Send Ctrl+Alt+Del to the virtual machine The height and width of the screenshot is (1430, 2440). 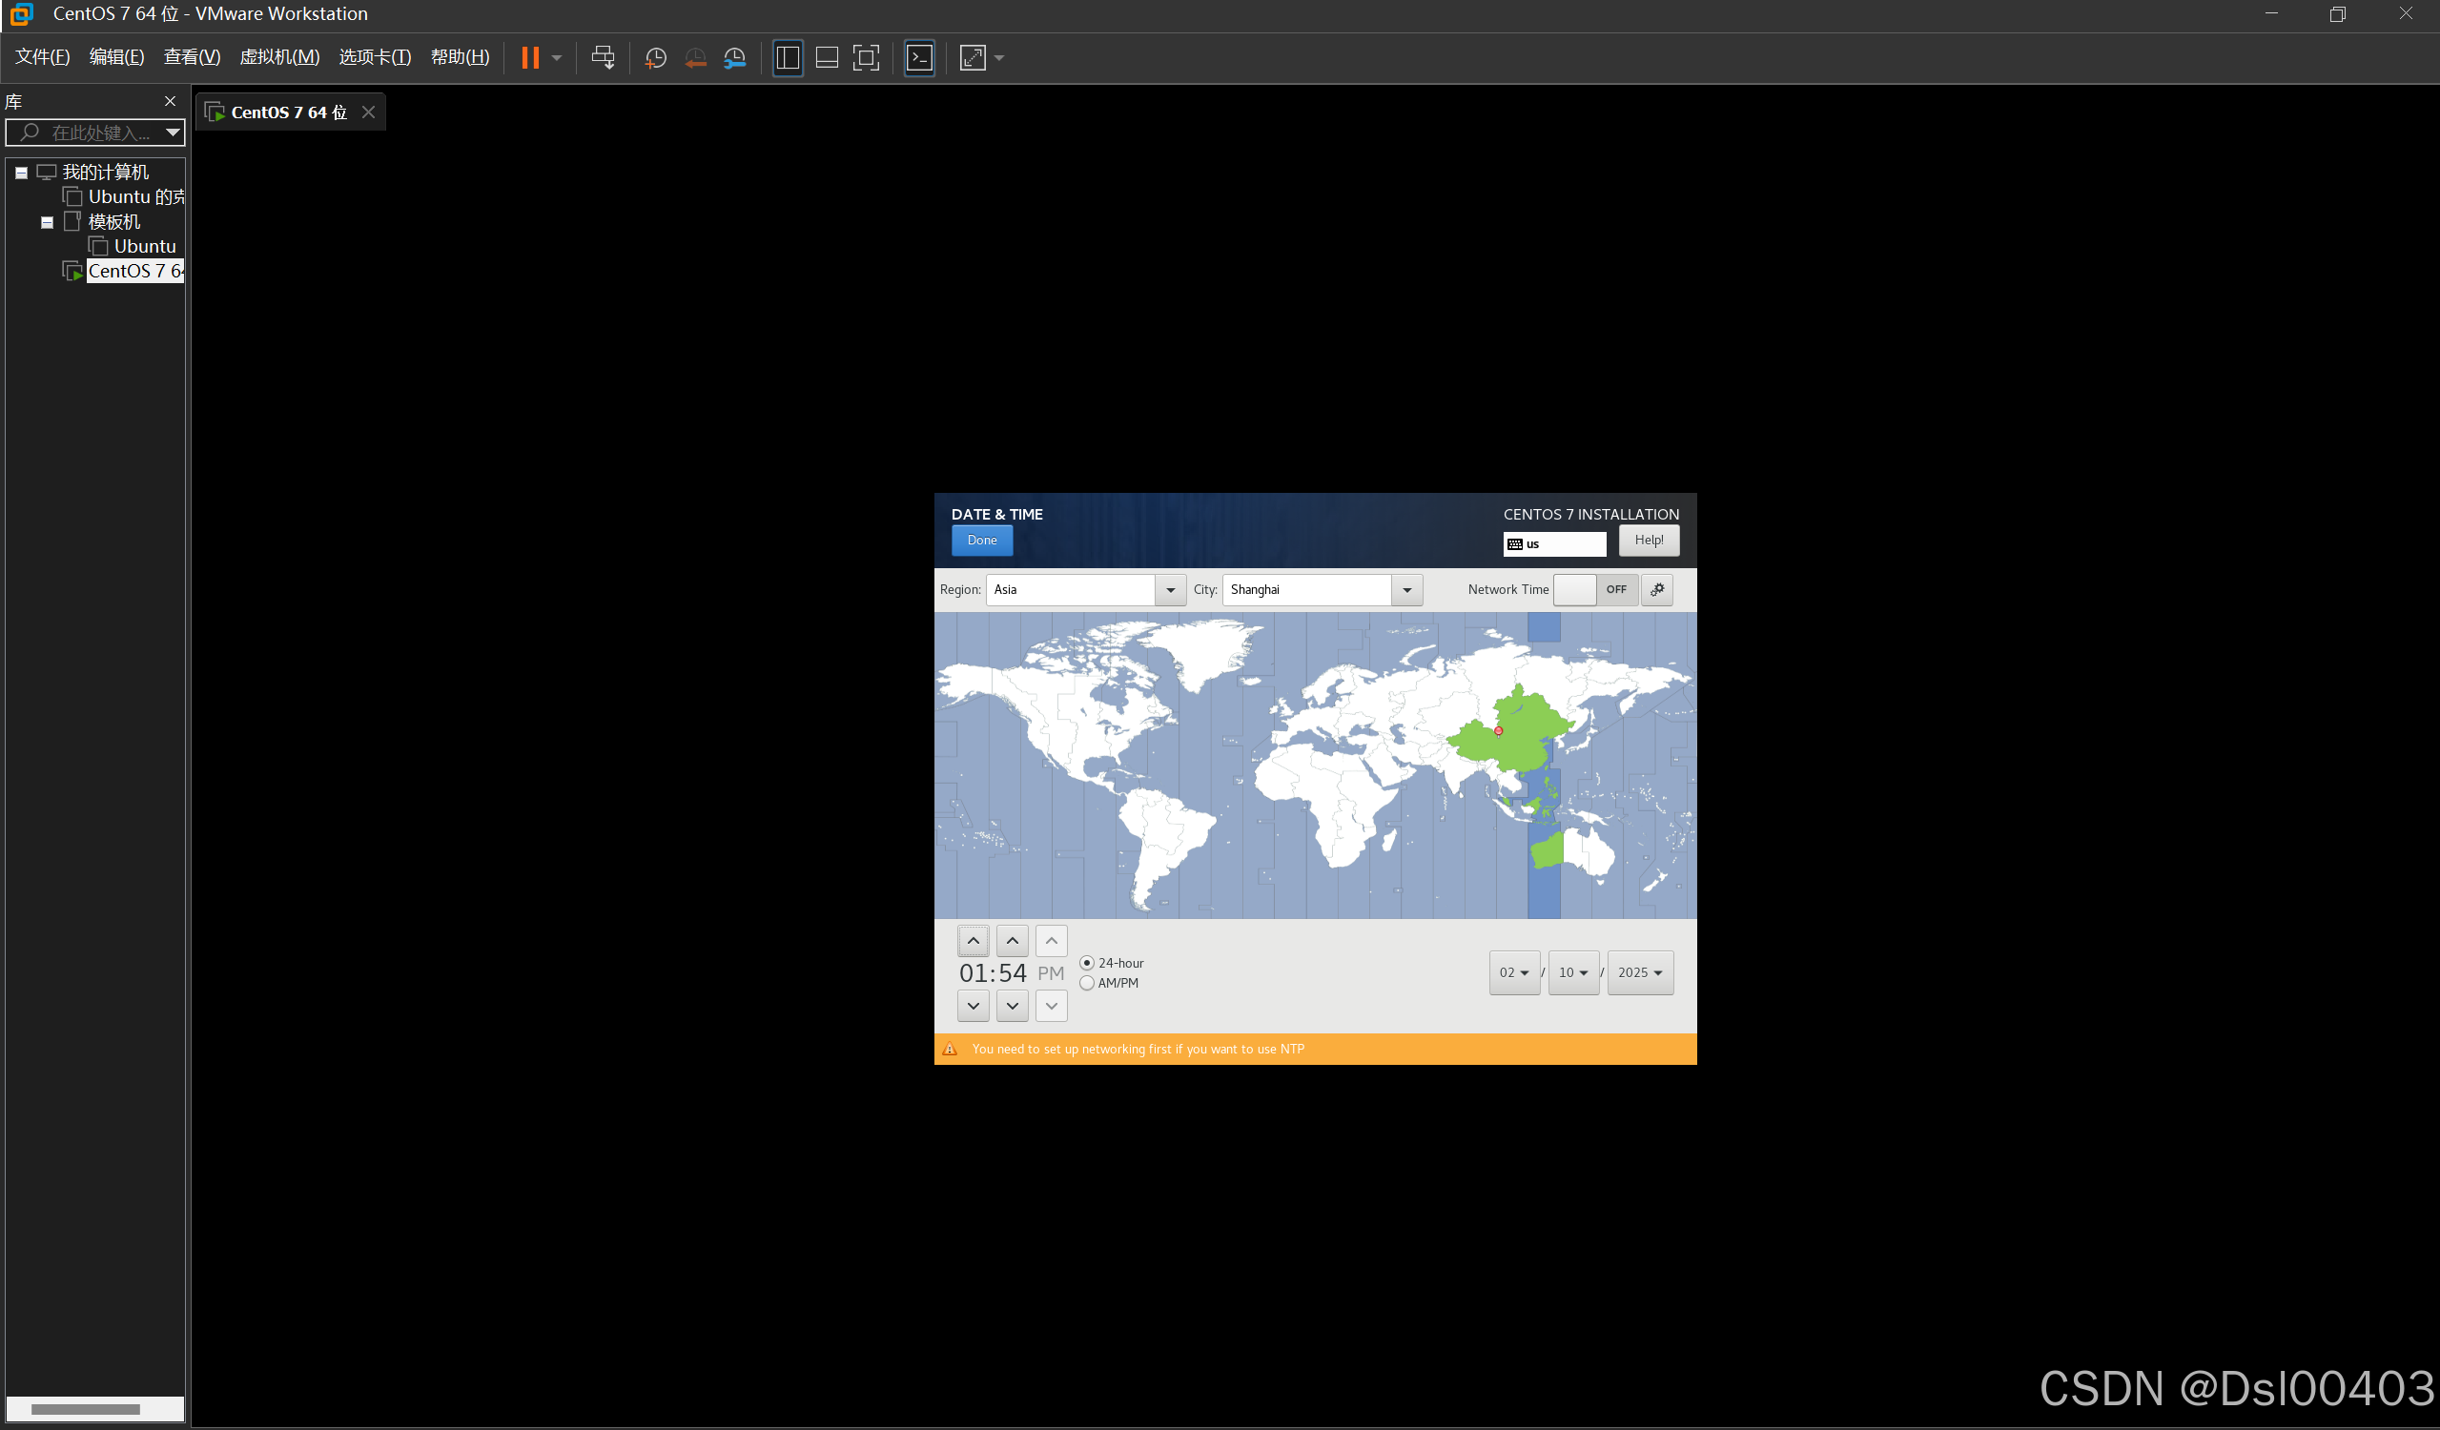[603, 58]
